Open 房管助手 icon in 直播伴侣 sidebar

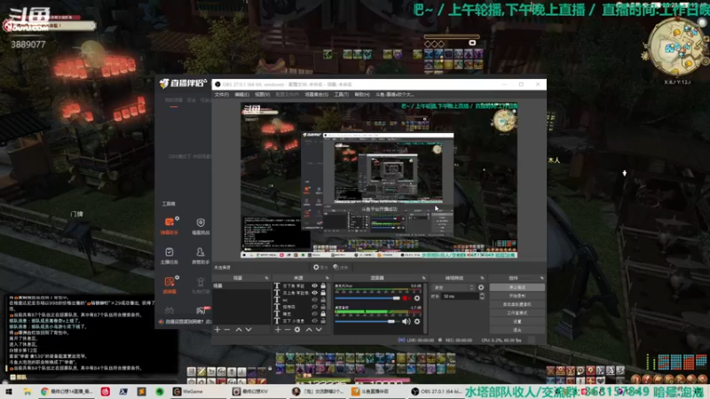pos(201,255)
